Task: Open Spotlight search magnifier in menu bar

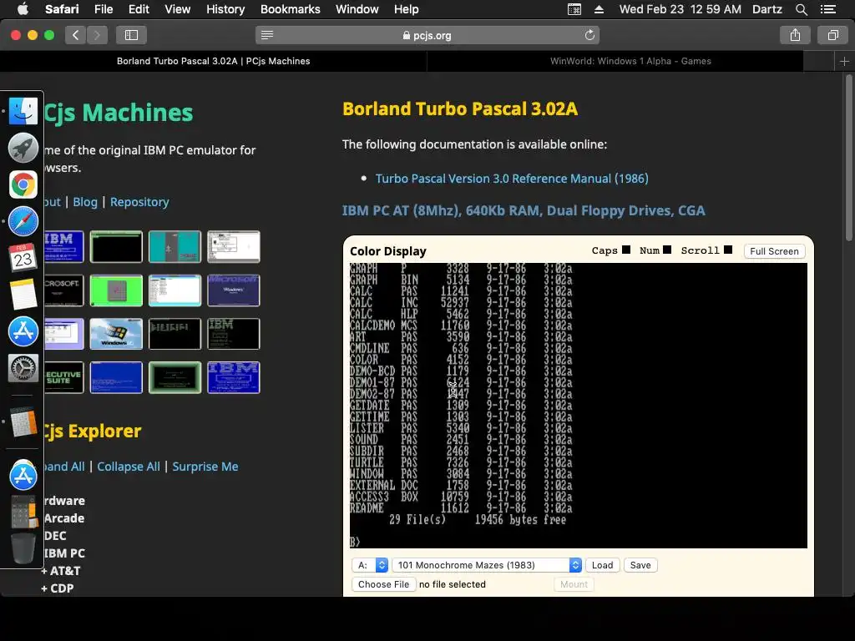Action: click(x=801, y=9)
